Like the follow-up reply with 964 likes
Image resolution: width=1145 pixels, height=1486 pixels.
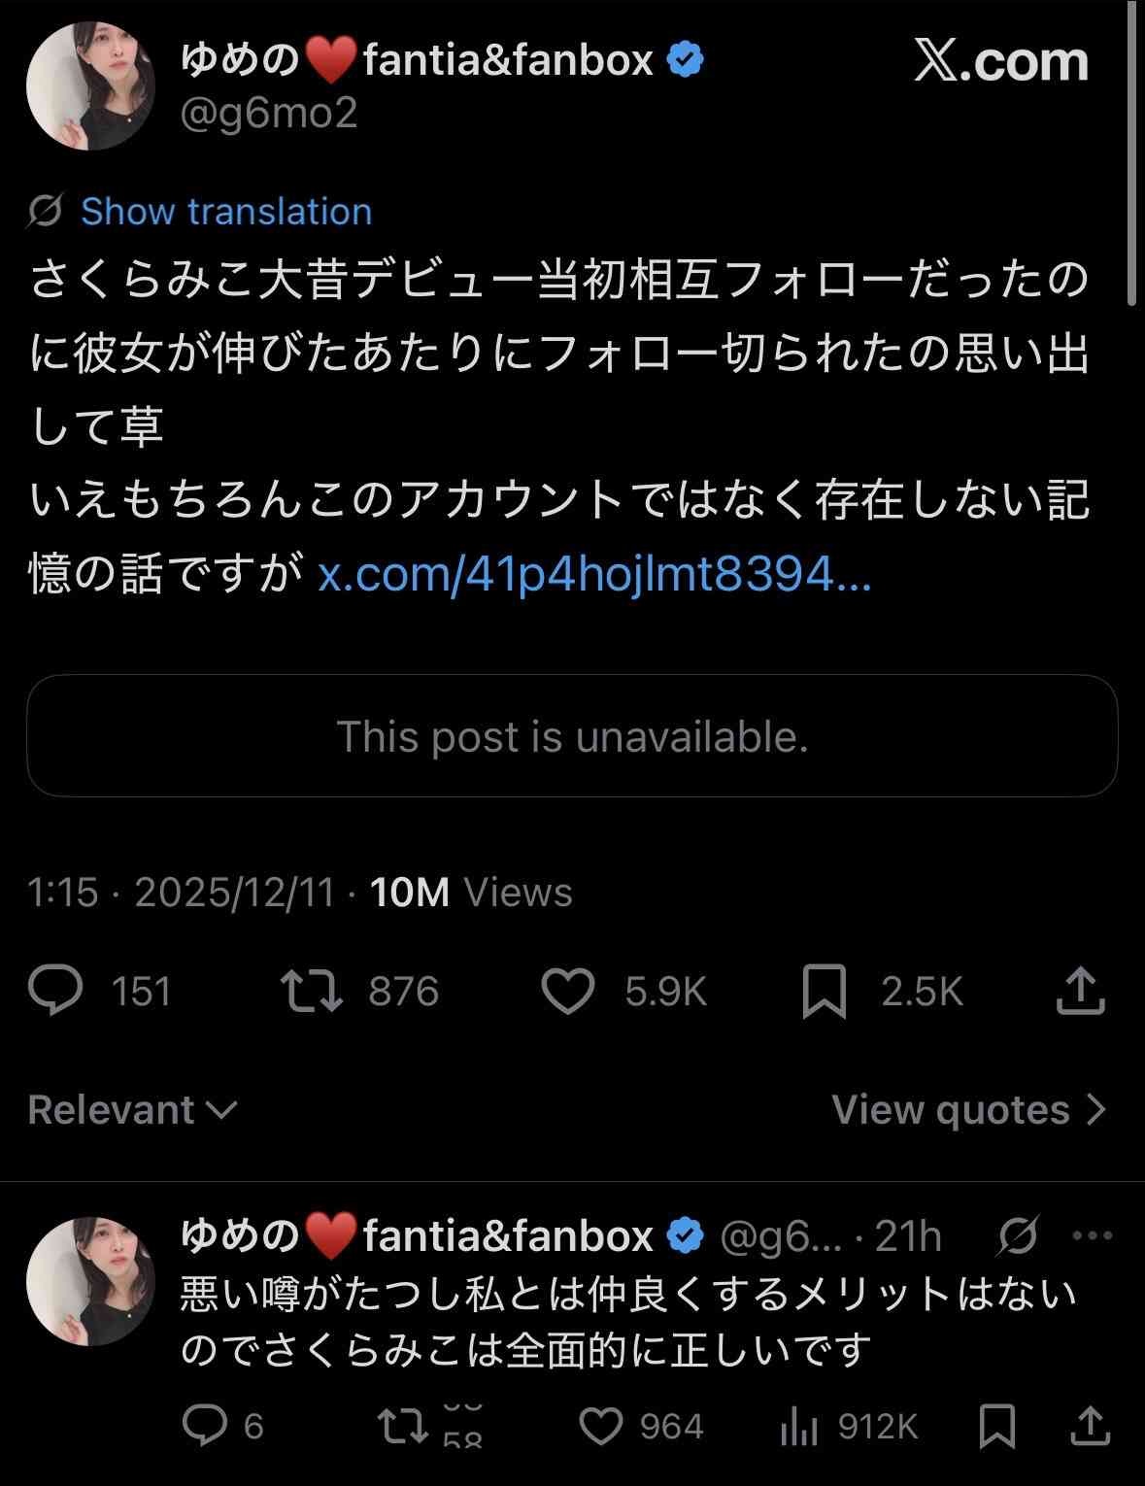pyautogui.click(x=600, y=1425)
